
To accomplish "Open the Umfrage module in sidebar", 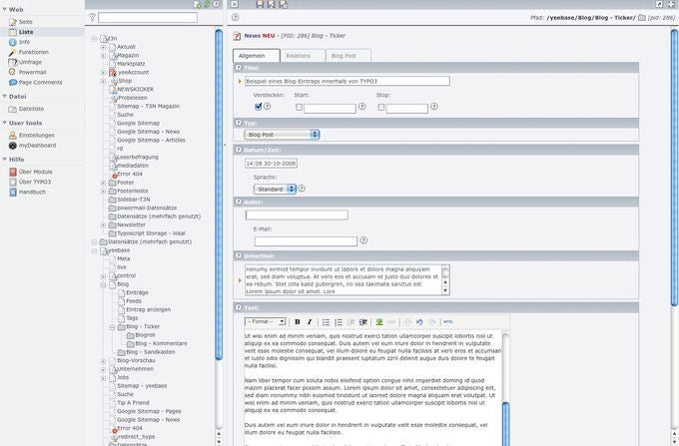I will (31, 62).
